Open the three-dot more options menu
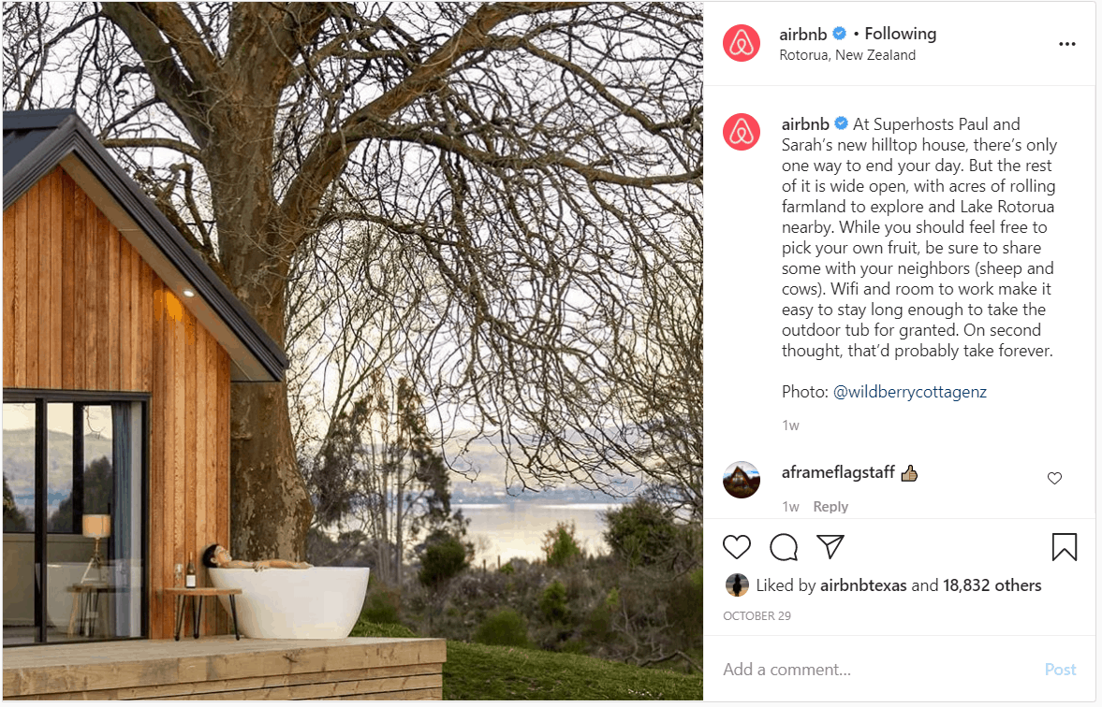Viewport: 1102px width, 707px height. pyautogui.click(x=1066, y=44)
